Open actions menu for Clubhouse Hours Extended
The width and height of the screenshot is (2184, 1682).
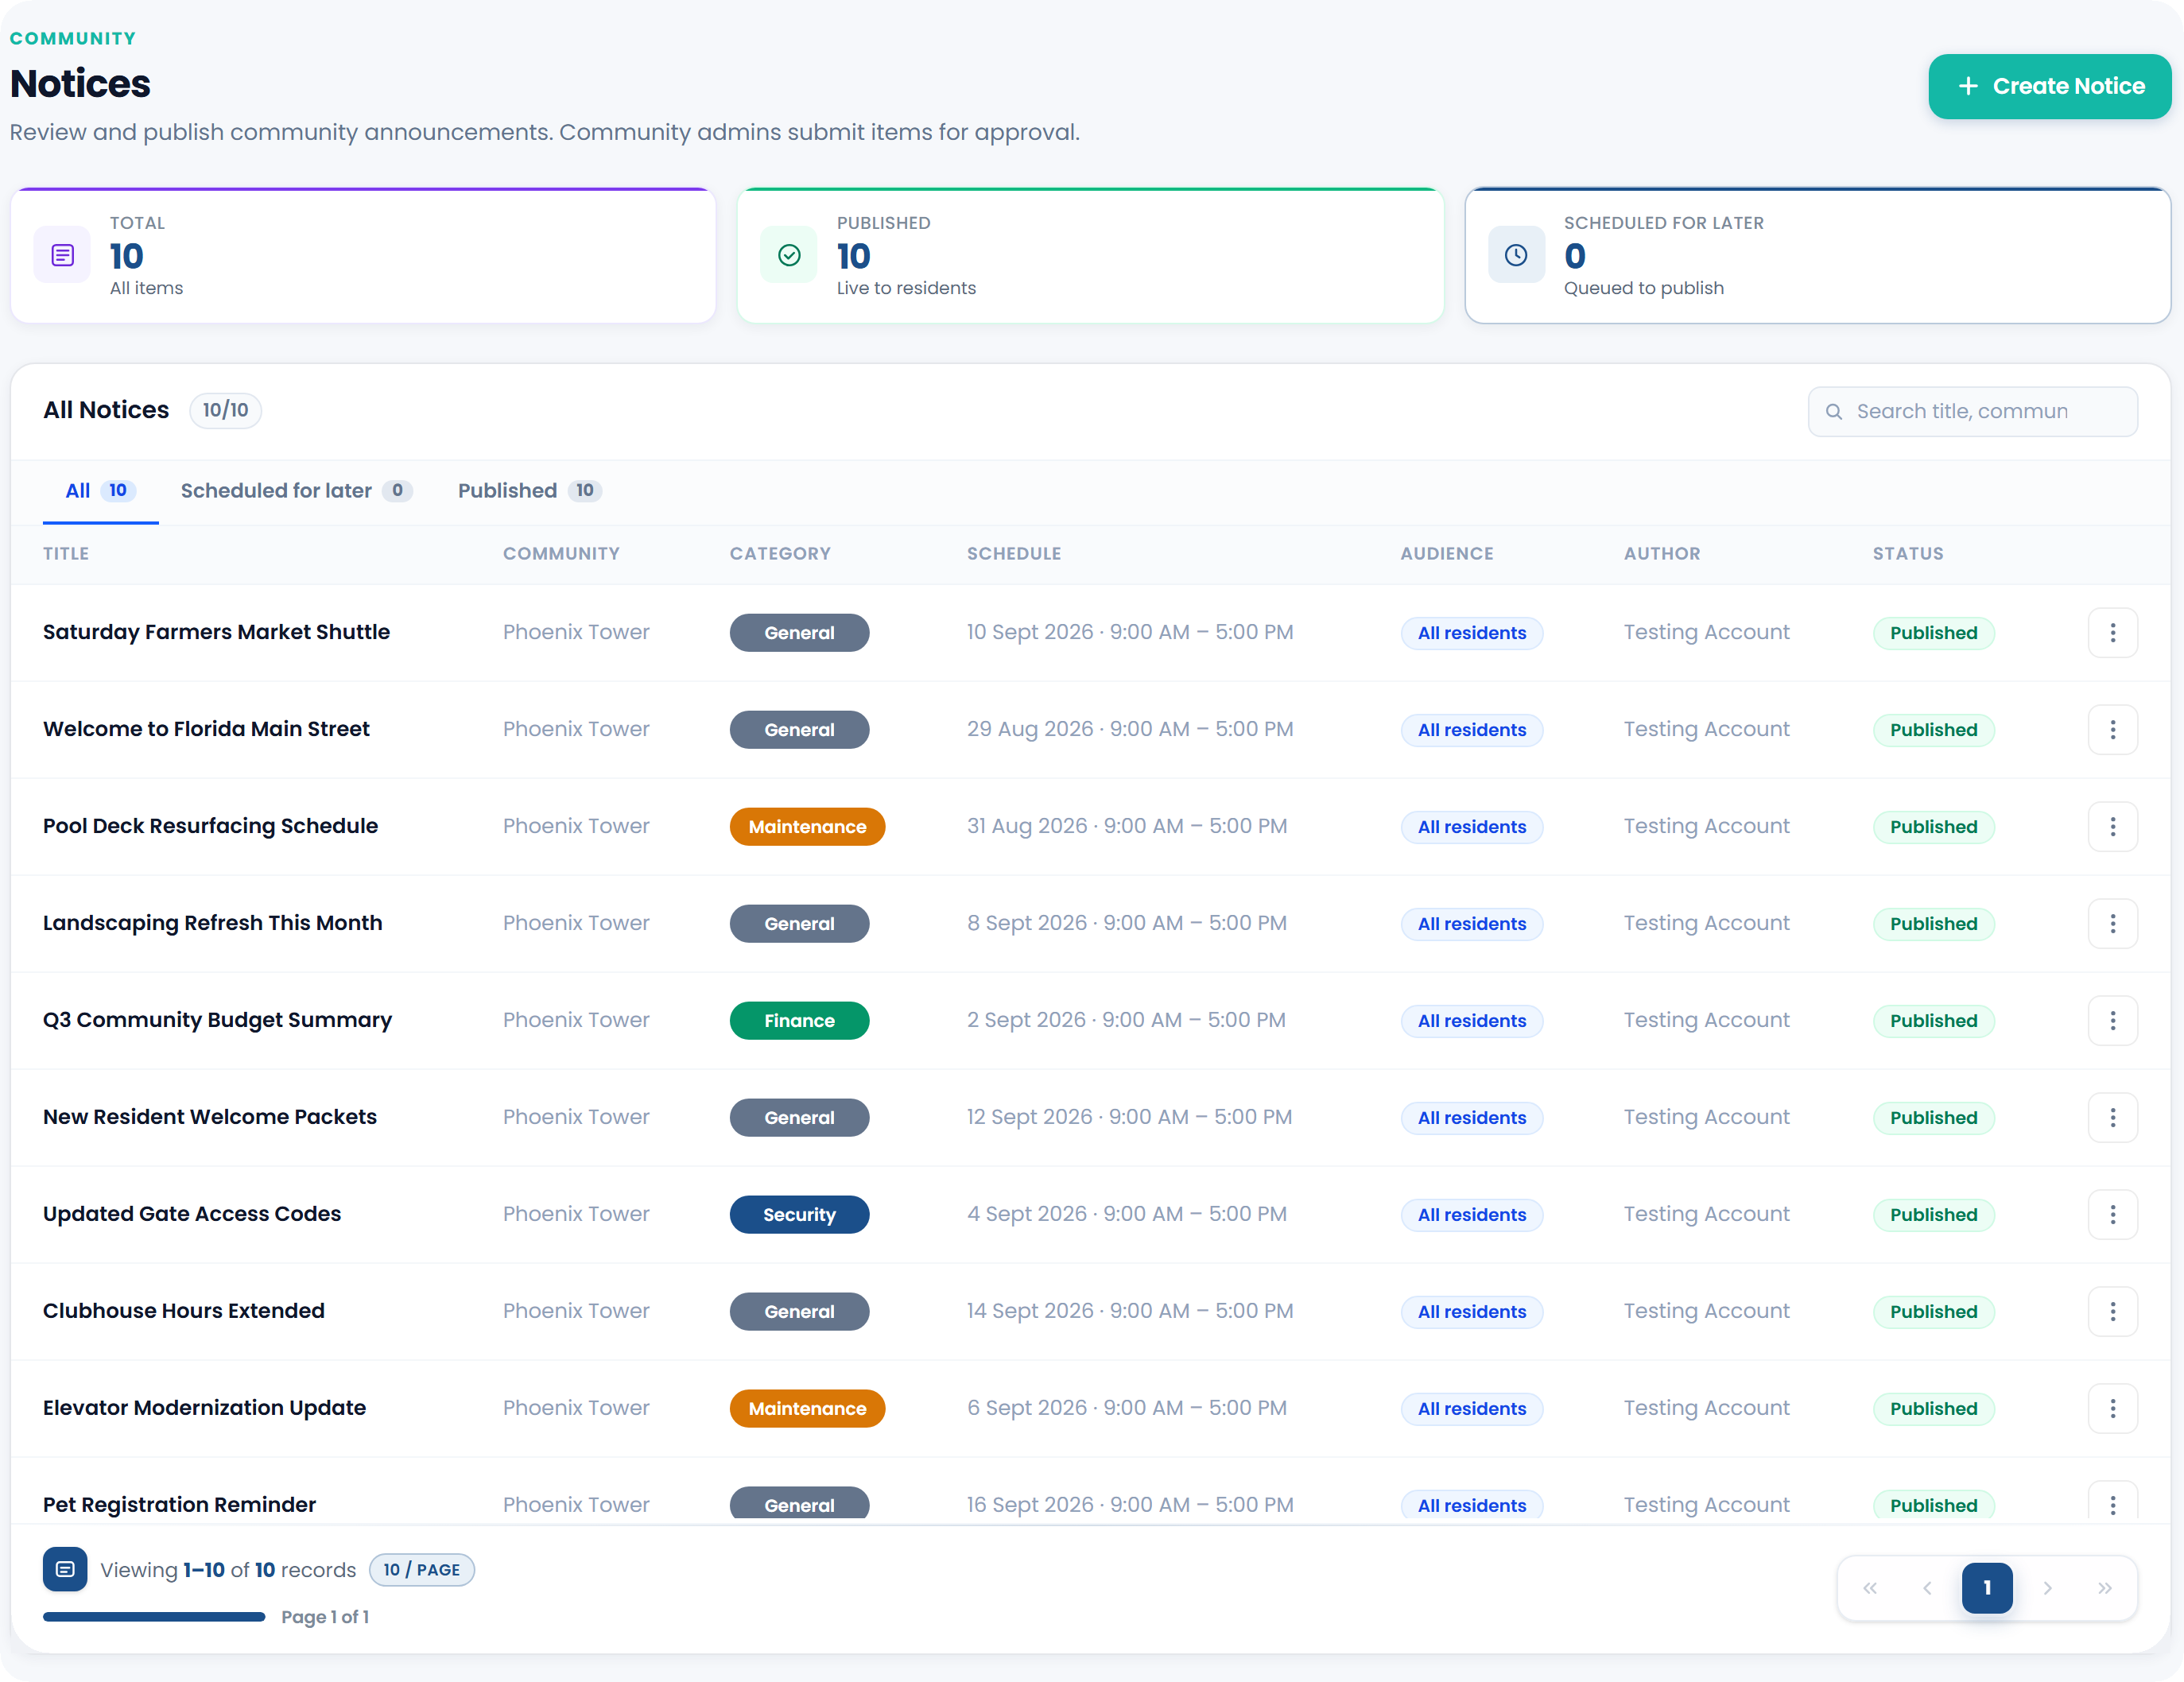point(2112,1312)
